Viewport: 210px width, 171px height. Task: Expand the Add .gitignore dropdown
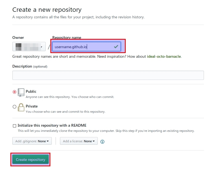click(32, 141)
